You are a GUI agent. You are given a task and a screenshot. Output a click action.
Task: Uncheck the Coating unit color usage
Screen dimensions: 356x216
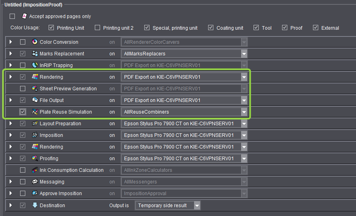pos(211,28)
